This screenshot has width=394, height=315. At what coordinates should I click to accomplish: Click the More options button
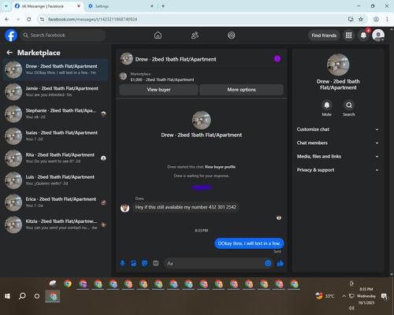[241, 90]
